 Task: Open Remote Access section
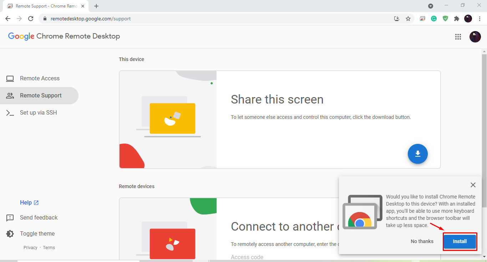(x=39, y=79)
